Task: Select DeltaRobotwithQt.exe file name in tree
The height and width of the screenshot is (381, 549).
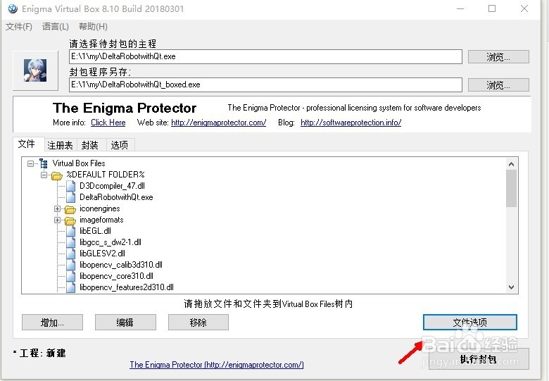Action: [116, 197]
